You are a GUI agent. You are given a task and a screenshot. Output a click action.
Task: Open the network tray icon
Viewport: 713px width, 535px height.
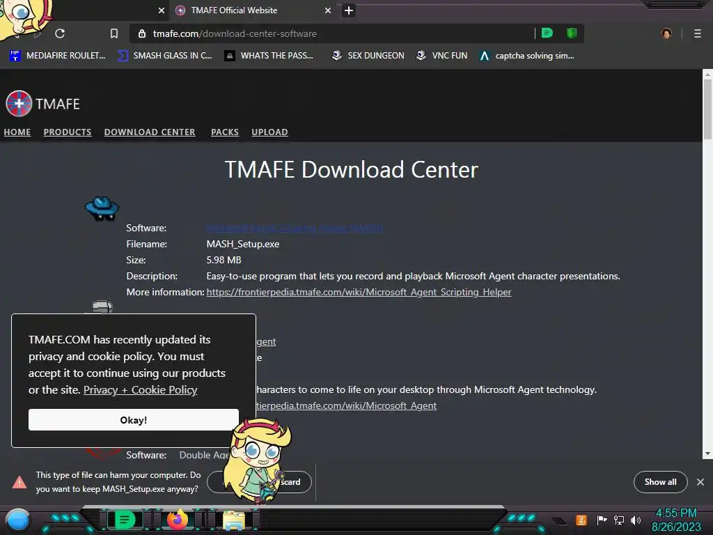pyautogui.click(x=619, y=520)
